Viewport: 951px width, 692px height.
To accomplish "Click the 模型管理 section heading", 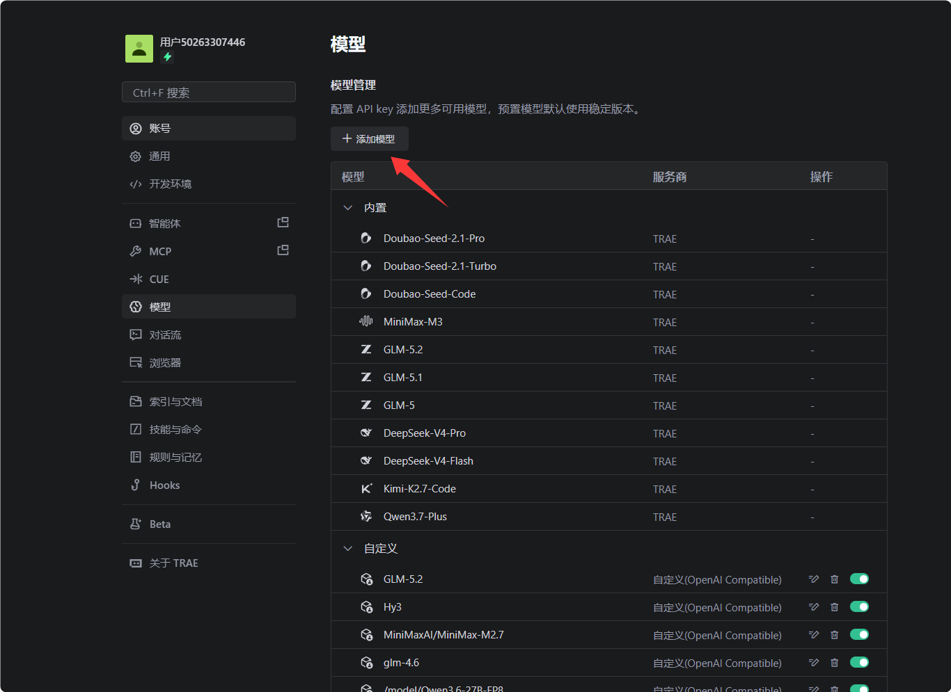I will tap(353, 85).
